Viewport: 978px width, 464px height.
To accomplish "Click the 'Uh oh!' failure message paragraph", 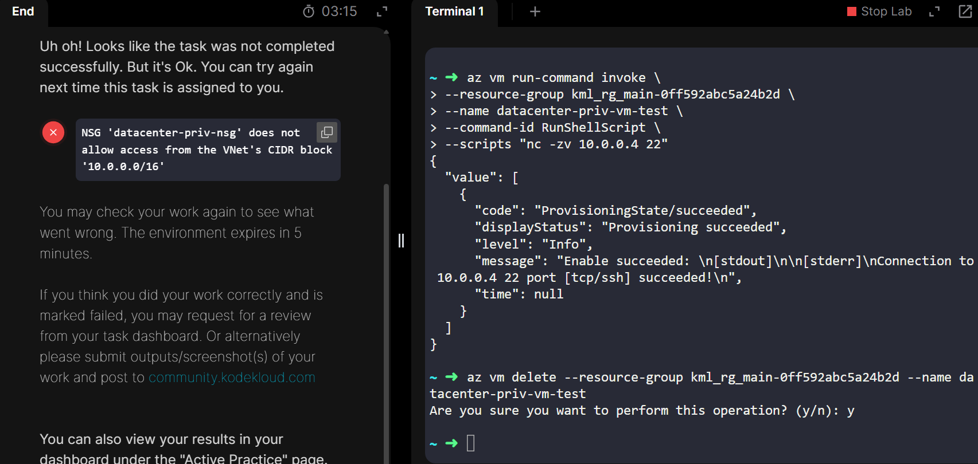I will (x=187, y=67).
